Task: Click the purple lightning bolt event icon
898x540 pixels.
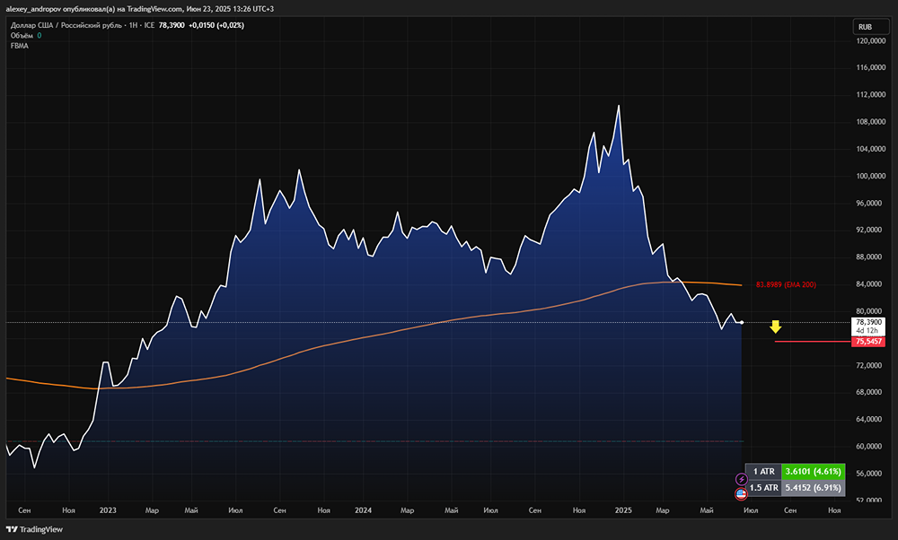Action: 741,480
